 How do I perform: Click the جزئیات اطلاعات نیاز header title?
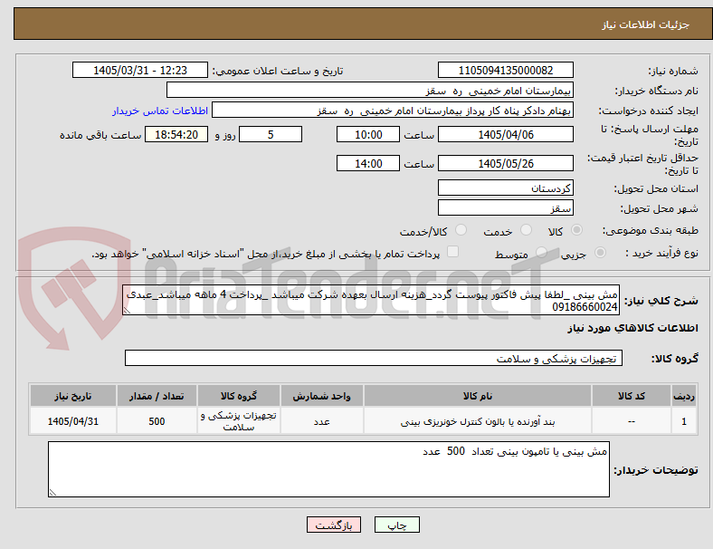pos(645,24)
